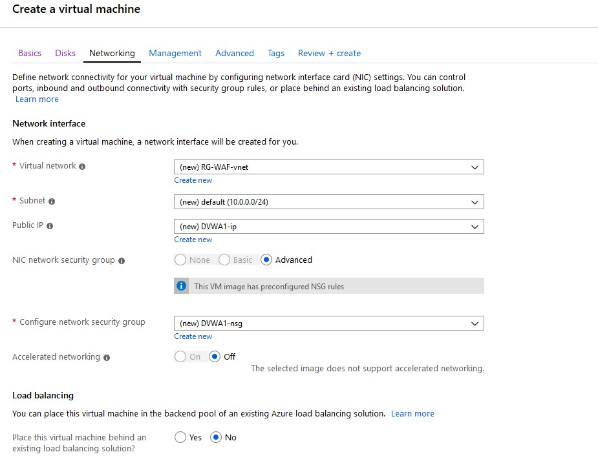
Task: Go to the Review + create tab
Action: (x=329, y=54)
